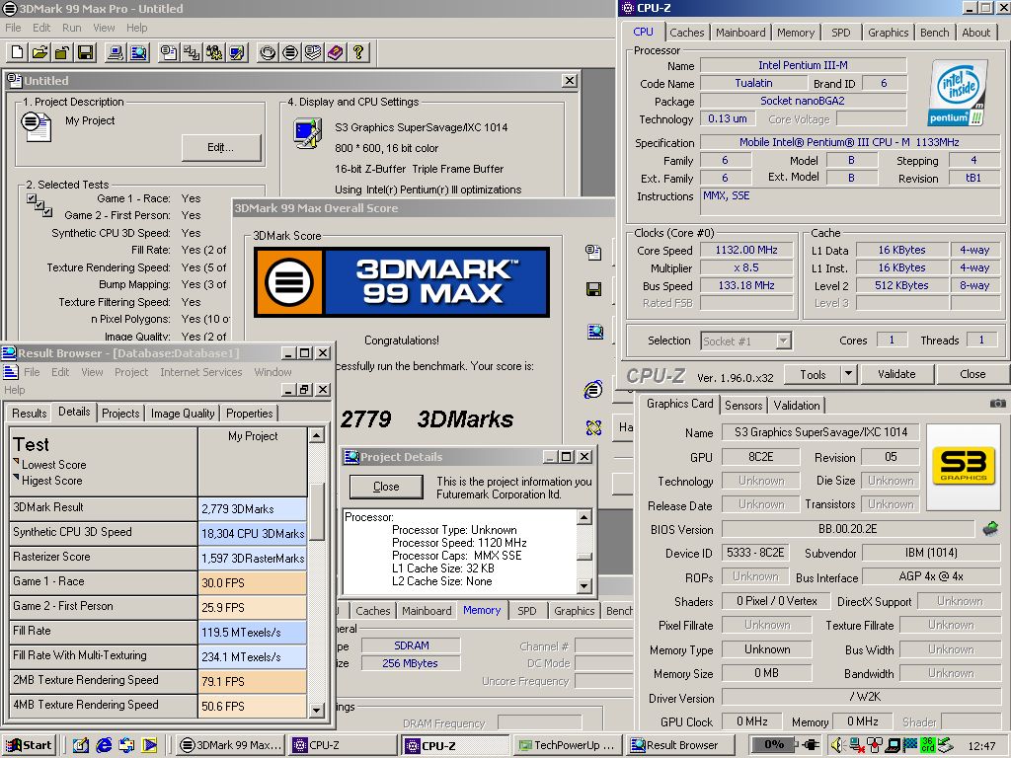Click the BIOS Version field BB.00.20.2E

pos(847,529)
